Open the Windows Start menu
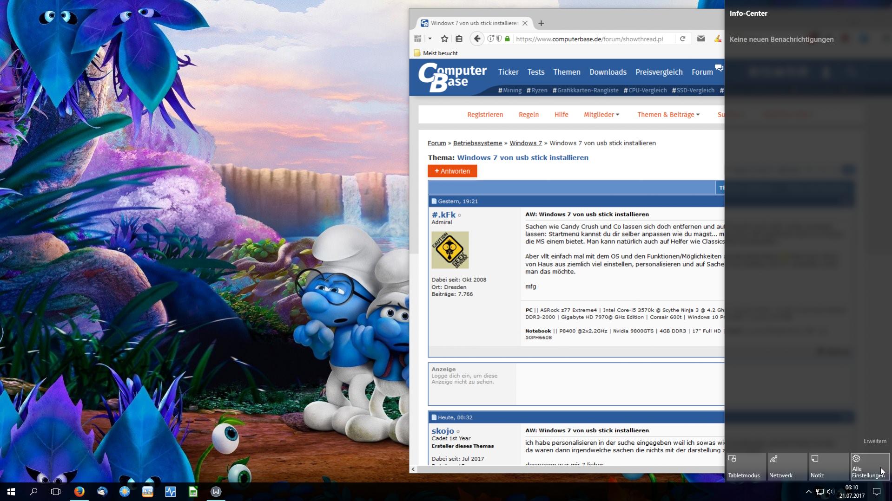Viewport: 892px width, 501px height. (11, 491)
